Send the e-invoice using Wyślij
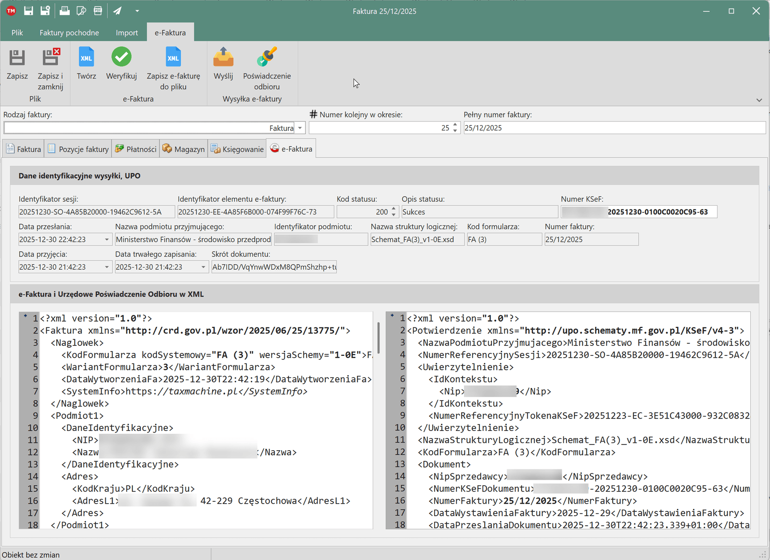Image resolution: width=770 pixels, height=560 pixels. coord(223,58)
